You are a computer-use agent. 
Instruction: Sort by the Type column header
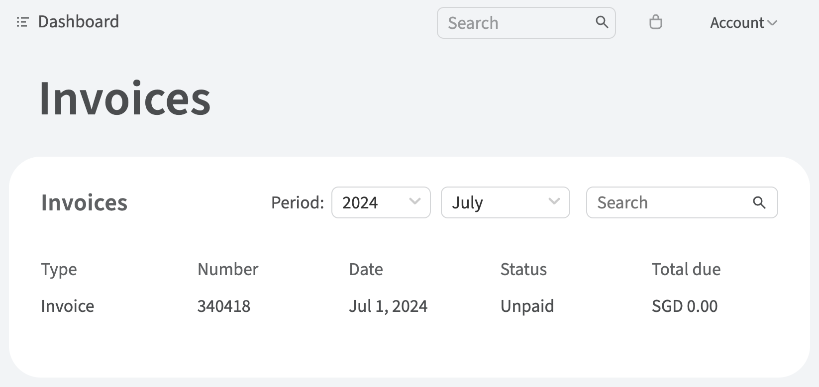point(59,269)
